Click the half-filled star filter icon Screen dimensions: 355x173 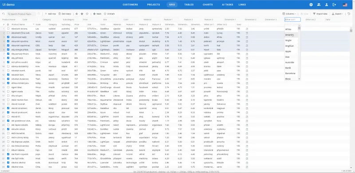pos(77,14)
